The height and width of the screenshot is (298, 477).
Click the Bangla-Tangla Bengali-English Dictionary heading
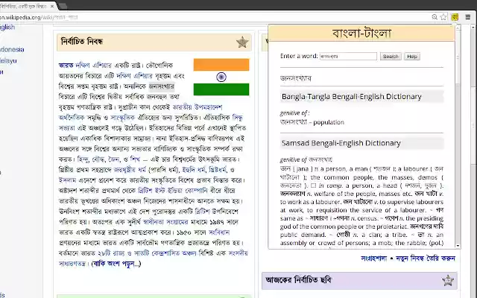(x=361, y=97)
